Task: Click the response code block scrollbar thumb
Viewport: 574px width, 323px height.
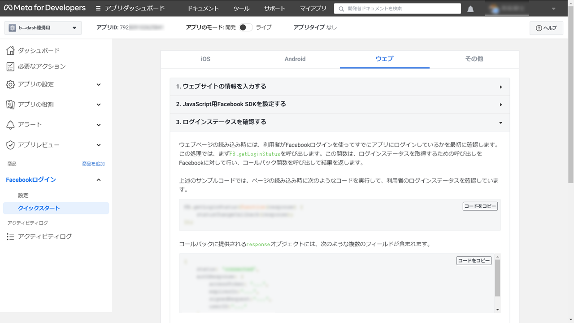Action: pyautogui.click(x=497, y=278)
